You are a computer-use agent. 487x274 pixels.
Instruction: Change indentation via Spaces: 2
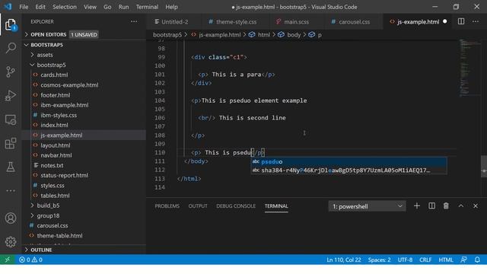(379, 260)
